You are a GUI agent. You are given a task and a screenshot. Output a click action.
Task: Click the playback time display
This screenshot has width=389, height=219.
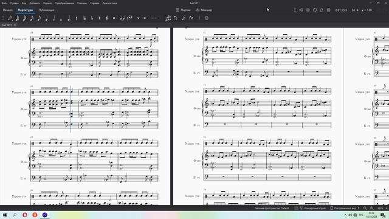pos(341,10)
